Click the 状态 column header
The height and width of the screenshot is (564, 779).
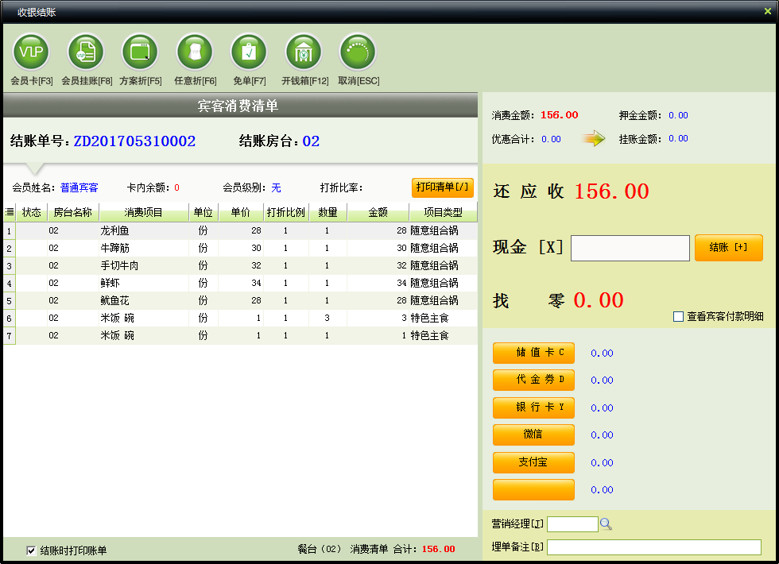(31, 212)
